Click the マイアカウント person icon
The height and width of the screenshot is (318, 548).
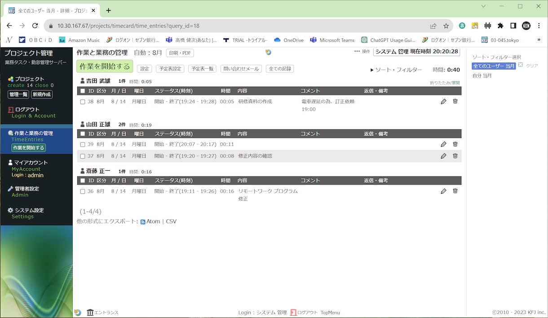(x=10, y=163)
